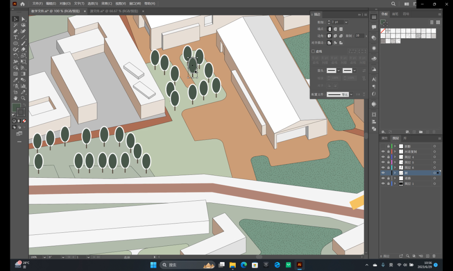Select the Eyedropper tool
This screenshot has width=453, height=271.
16,80
